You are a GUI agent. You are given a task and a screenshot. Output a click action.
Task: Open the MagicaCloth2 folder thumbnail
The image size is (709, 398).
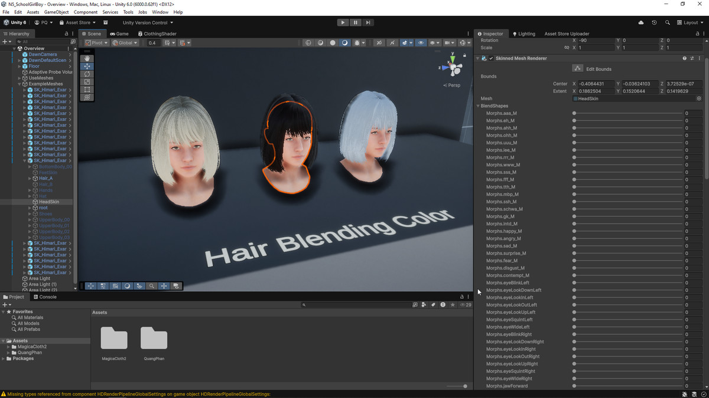click(x=114, y=338)
